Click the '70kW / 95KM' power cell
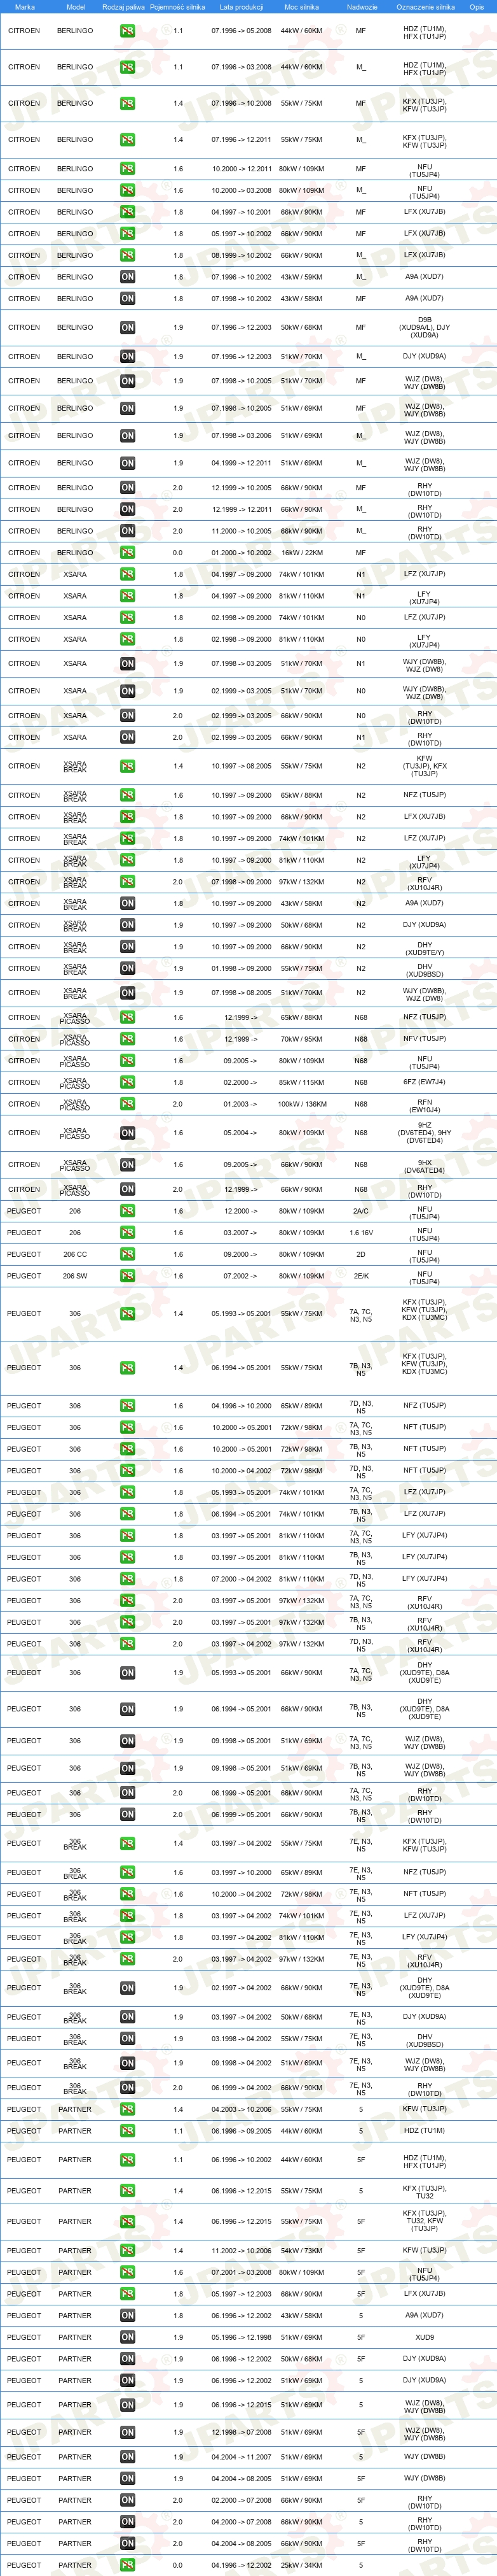 coord(301,1039)
